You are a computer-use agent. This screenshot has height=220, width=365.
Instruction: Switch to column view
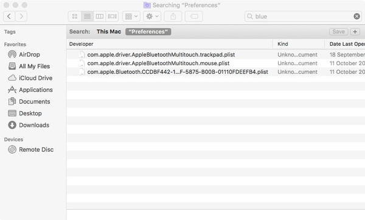click(x=100, y=16)
